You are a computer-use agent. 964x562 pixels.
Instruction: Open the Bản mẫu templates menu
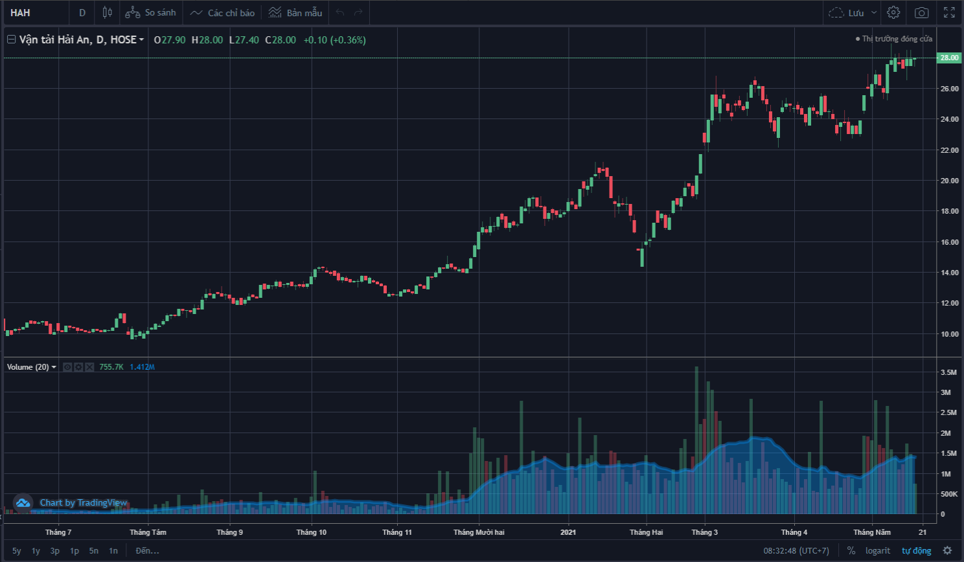[x=295, y=12]
